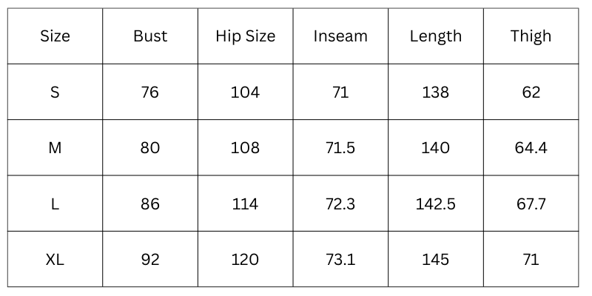This screenshot has height=296, width=592.
Task: Select the Length column header
Action: pos(435,36)
